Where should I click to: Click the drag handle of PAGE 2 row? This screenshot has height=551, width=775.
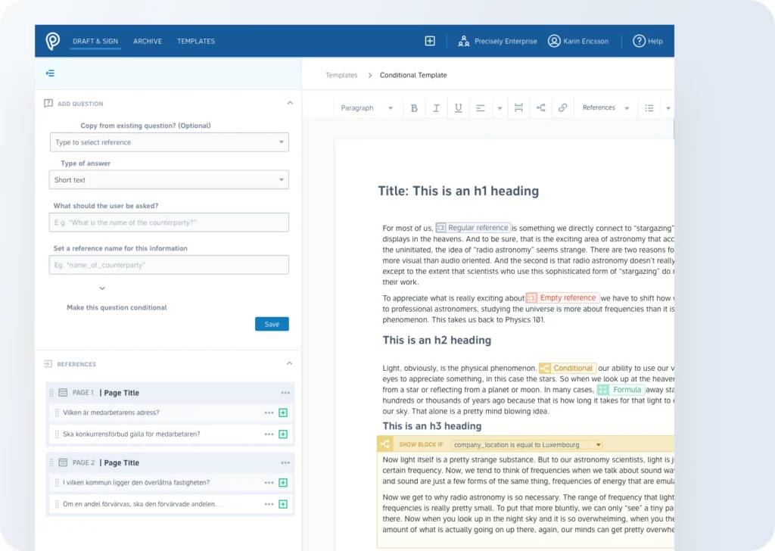[51, 463]
